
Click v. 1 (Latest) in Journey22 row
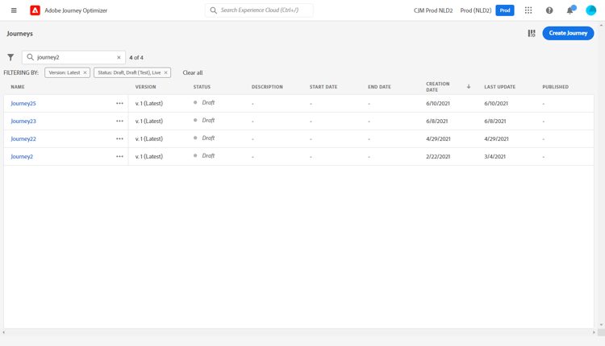(x=149, y=138)
